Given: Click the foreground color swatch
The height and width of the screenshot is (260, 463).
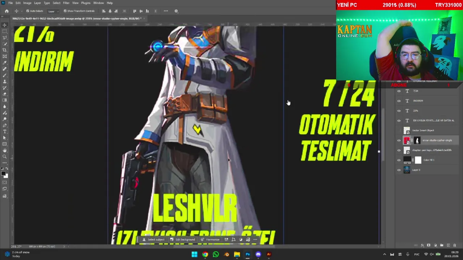Looking at the screenshot, I should click(3, 174).
